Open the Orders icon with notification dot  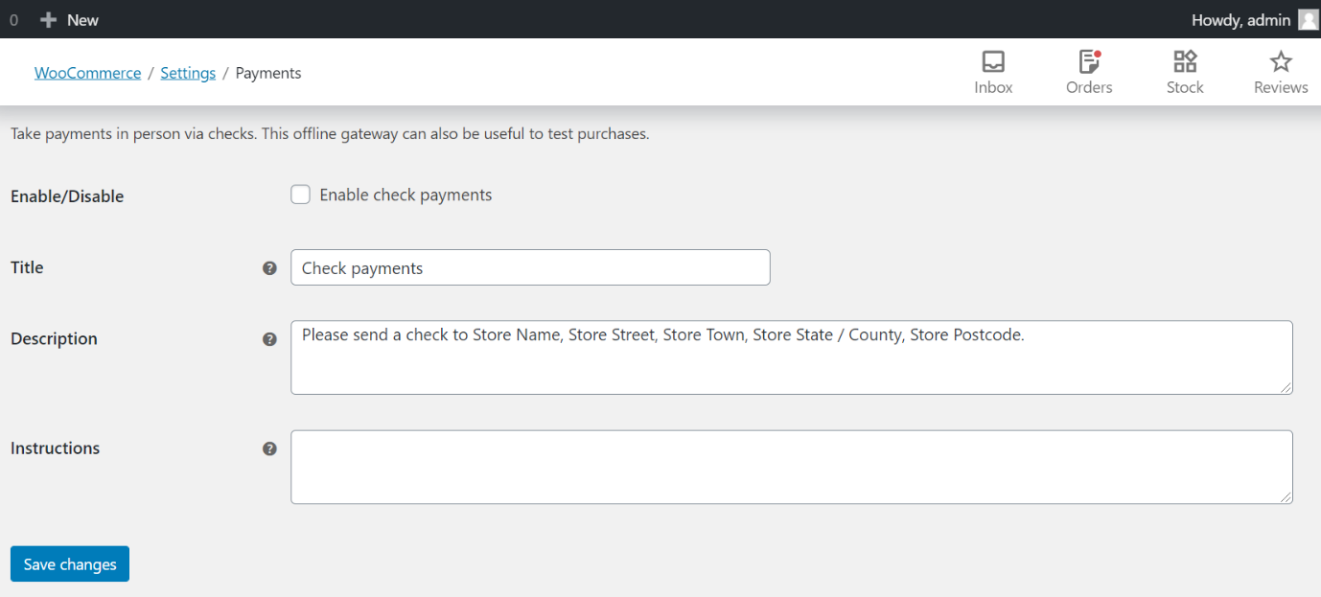click(1089, 62)
